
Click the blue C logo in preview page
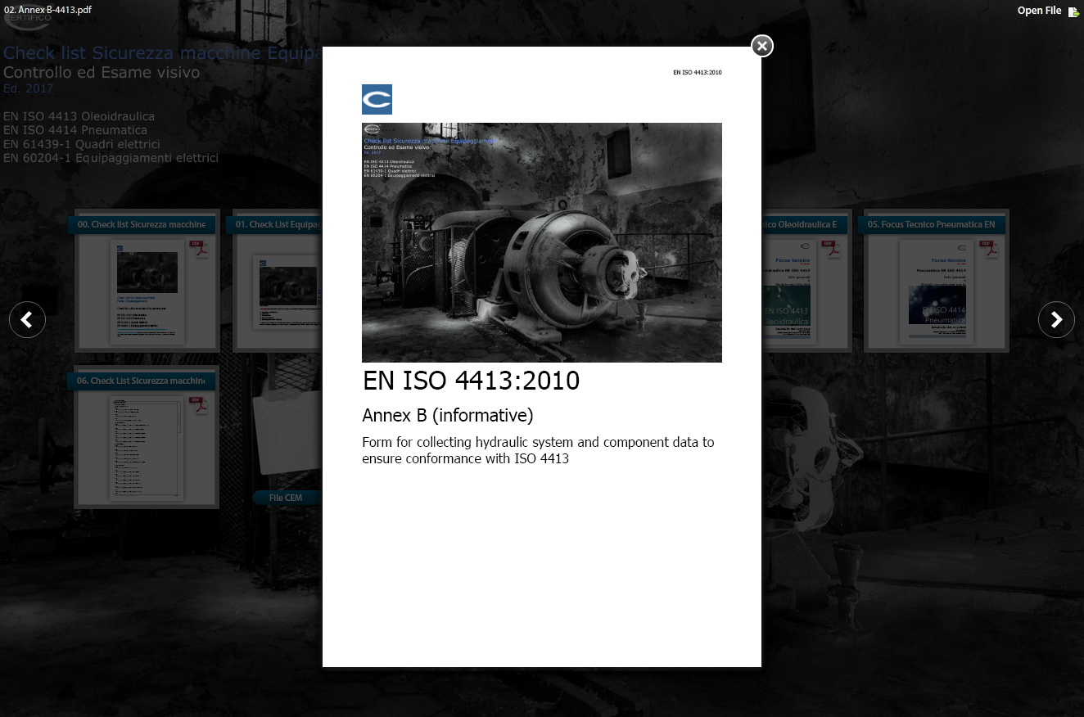(x=377, y=99)
